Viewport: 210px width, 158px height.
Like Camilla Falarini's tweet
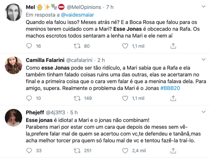pyautogui.click(x=125, y=98)
